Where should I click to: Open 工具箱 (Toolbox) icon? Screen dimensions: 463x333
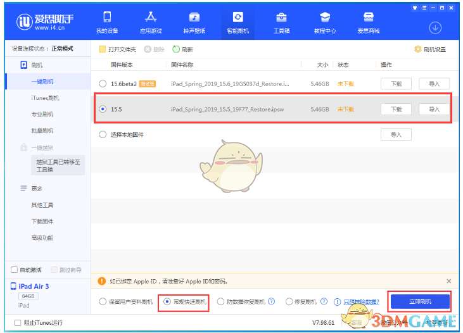point(281,22)
